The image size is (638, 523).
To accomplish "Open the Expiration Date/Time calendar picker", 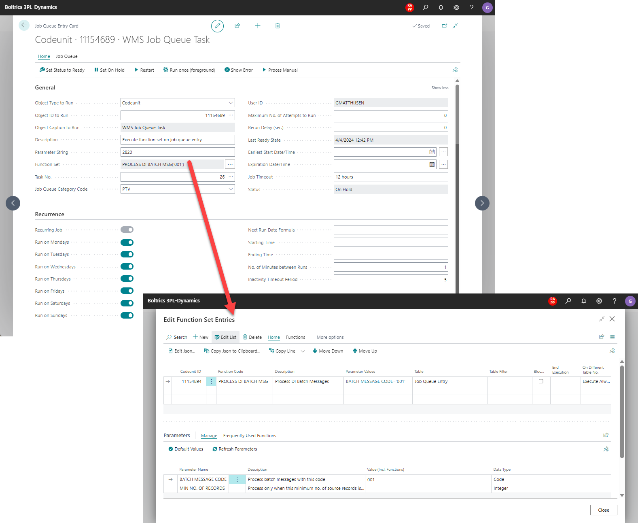I will 432,164.
